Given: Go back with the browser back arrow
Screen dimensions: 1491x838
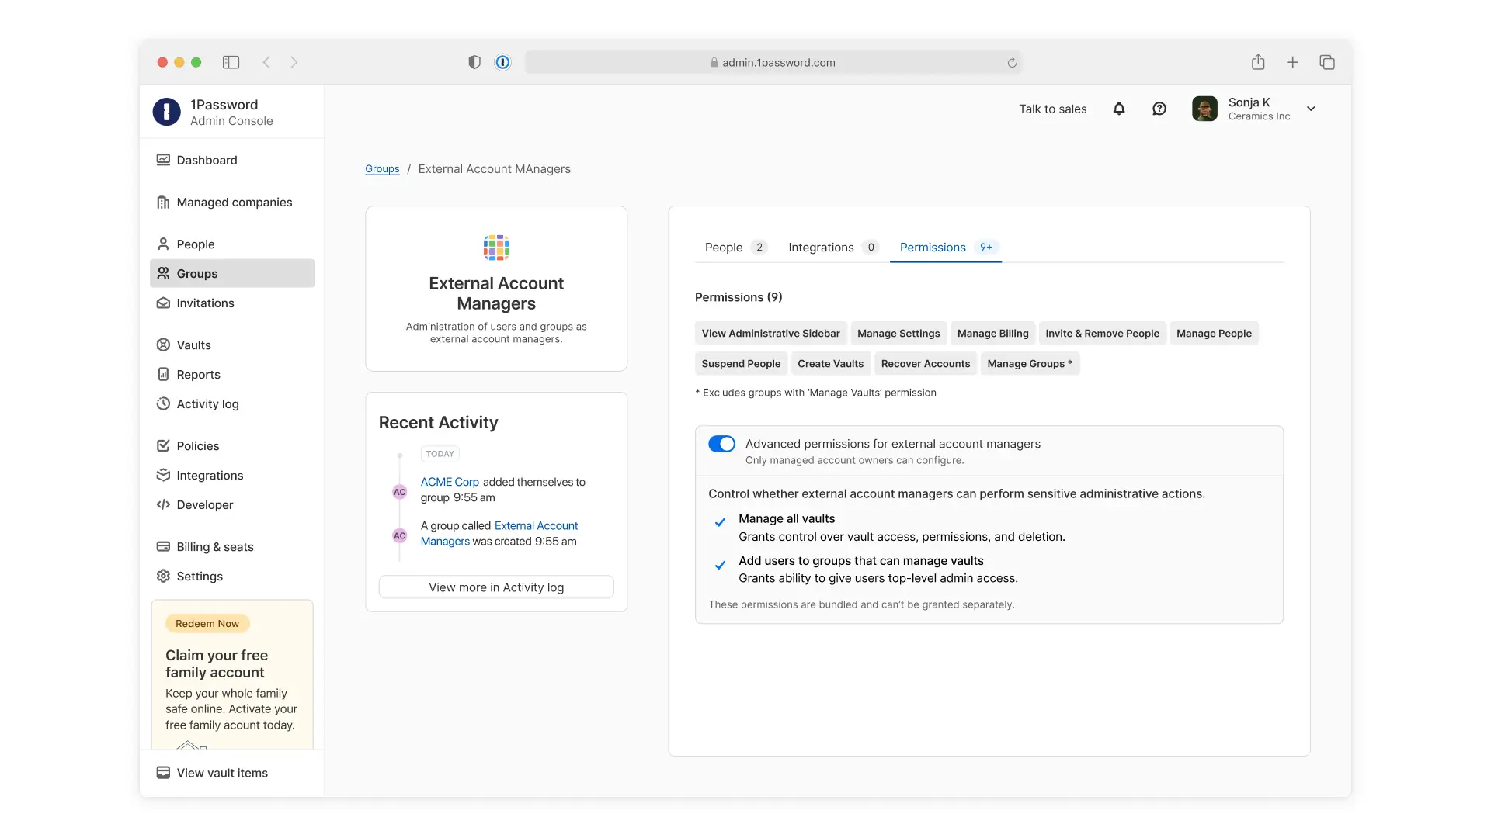Looking at the screenshot, I should pyautogui.click(x=266, y=62).
